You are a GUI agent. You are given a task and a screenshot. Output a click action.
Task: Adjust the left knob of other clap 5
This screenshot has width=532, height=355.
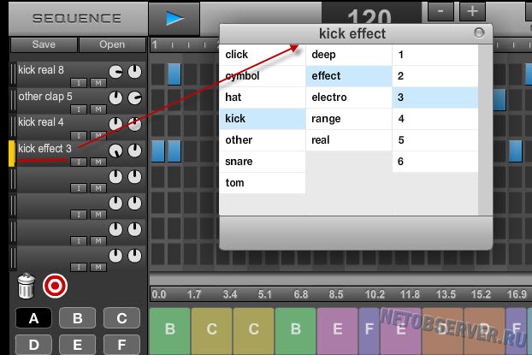click(x=115, y=98)
